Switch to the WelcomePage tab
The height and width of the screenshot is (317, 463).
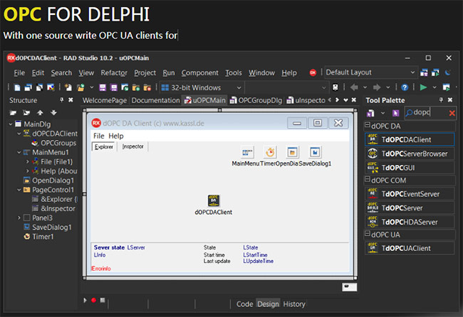(x=105, y=100)
